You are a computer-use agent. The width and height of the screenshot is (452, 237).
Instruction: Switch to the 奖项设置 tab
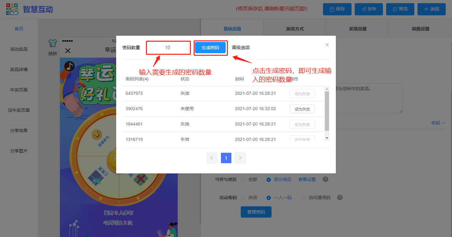[x=358, y=29]
